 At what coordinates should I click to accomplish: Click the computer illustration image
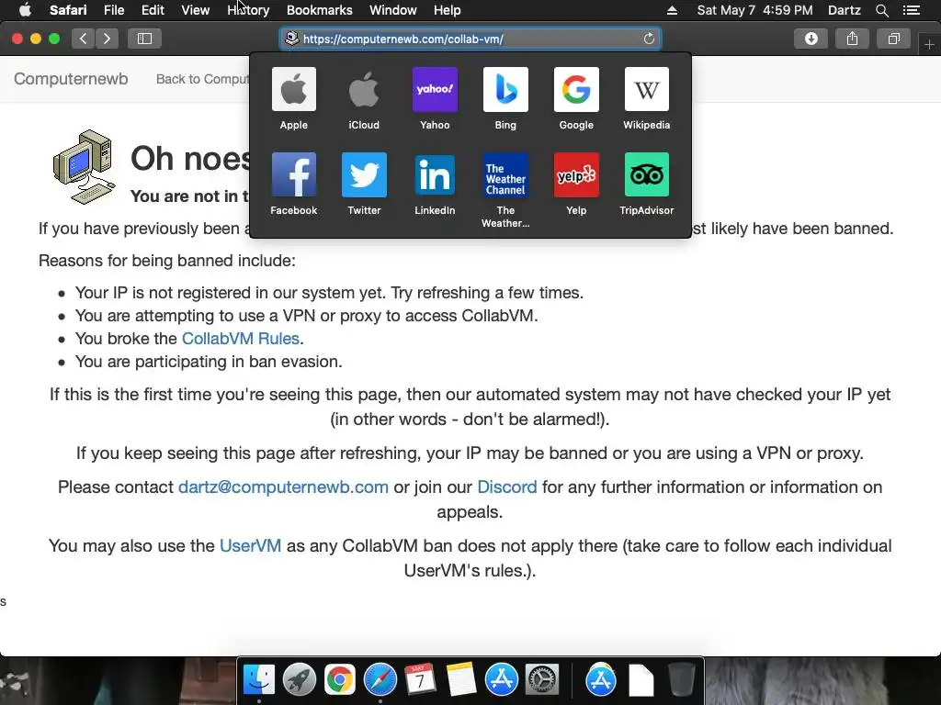pos(84,167)
